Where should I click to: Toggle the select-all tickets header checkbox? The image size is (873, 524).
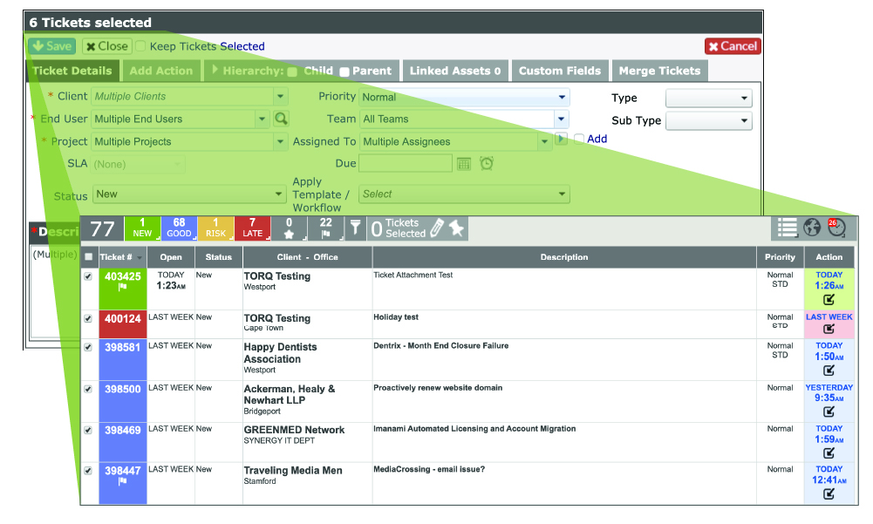click(x=88, y=257)
